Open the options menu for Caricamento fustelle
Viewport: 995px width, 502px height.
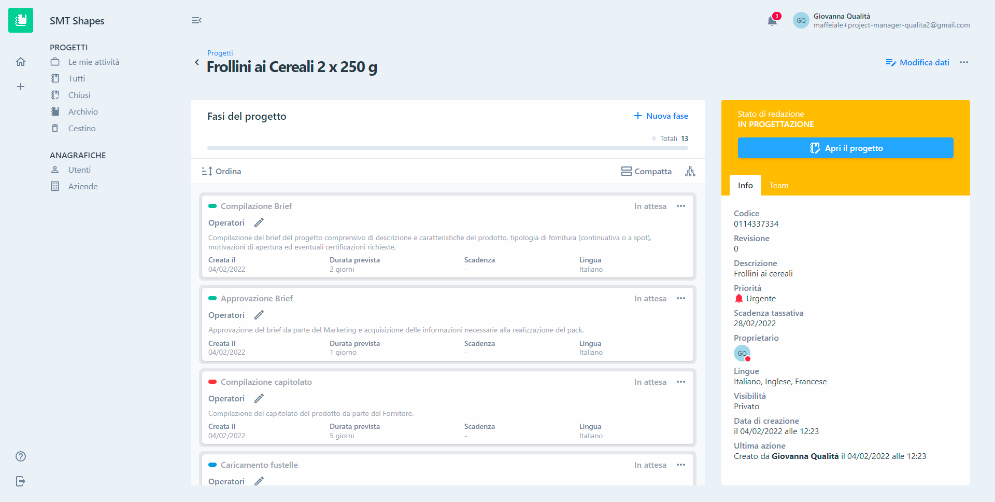click(x=681, y=465)
